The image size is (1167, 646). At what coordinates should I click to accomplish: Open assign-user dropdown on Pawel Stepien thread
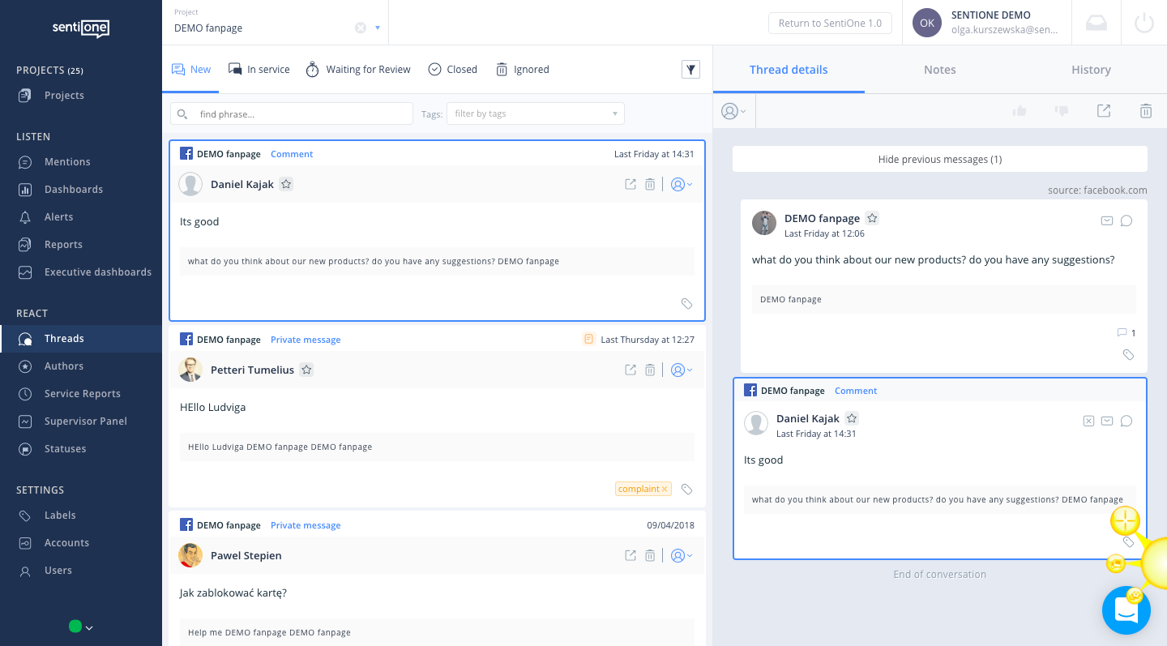pyautogui.click(x=682, y=556)
